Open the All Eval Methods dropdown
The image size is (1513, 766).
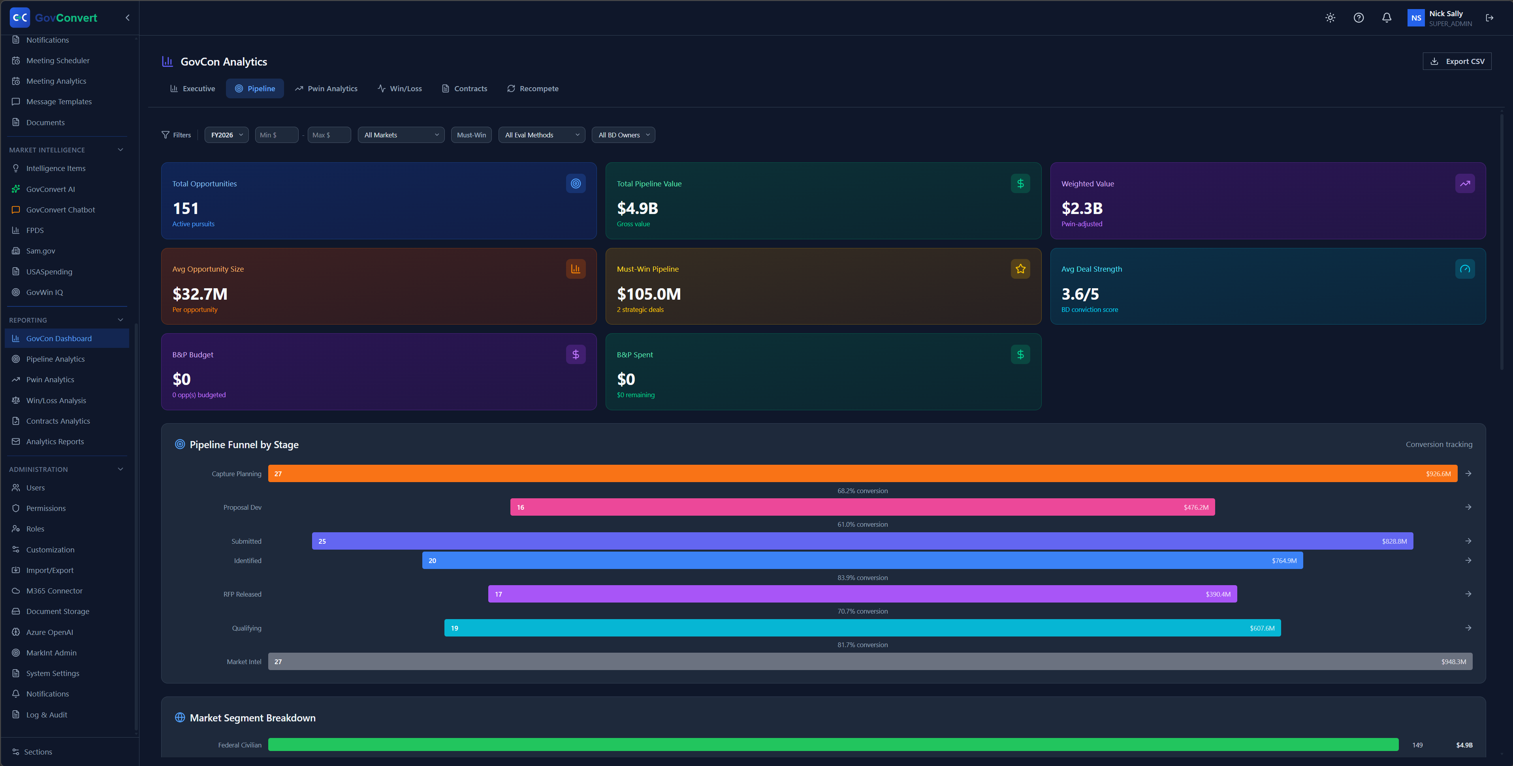tap(542, 135)
